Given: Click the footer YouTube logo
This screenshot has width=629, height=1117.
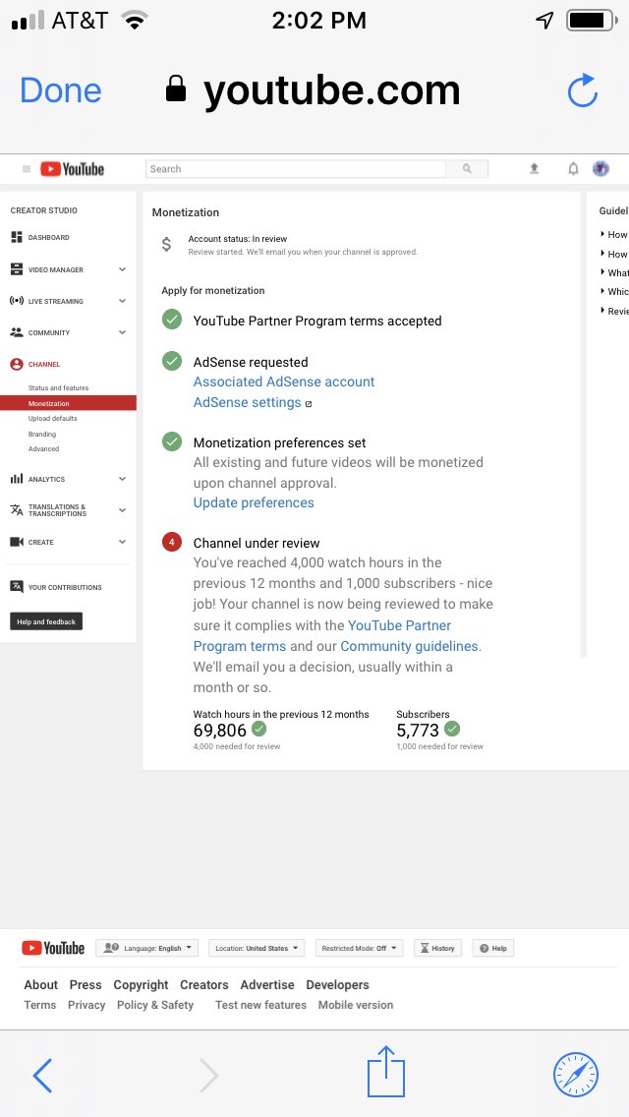Looking at the screenshot, I should [53, 948].
